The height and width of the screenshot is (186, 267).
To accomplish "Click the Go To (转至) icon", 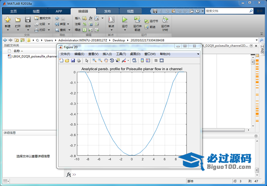I will click(57, 24).
